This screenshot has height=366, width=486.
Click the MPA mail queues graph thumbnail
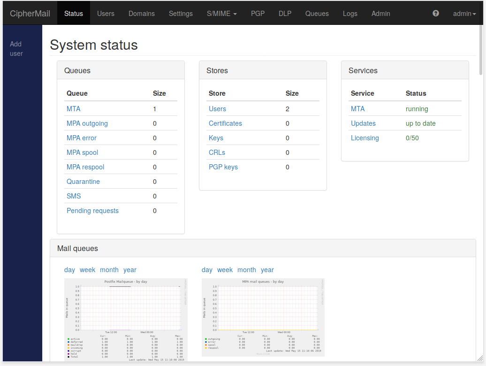[x=263, y=317]
